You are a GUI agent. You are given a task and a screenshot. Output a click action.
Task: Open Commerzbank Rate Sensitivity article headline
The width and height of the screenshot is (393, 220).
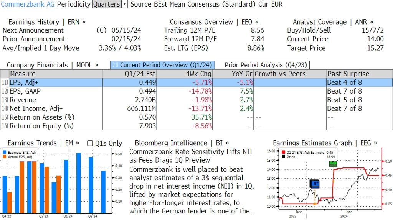pyautogui.click(x=191, y=156)
